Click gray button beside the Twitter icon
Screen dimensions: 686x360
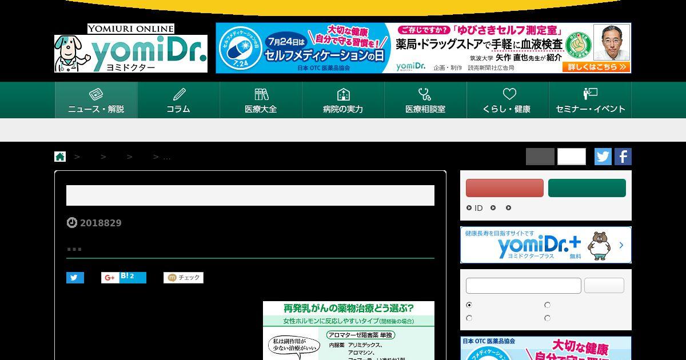click(540, 157)
